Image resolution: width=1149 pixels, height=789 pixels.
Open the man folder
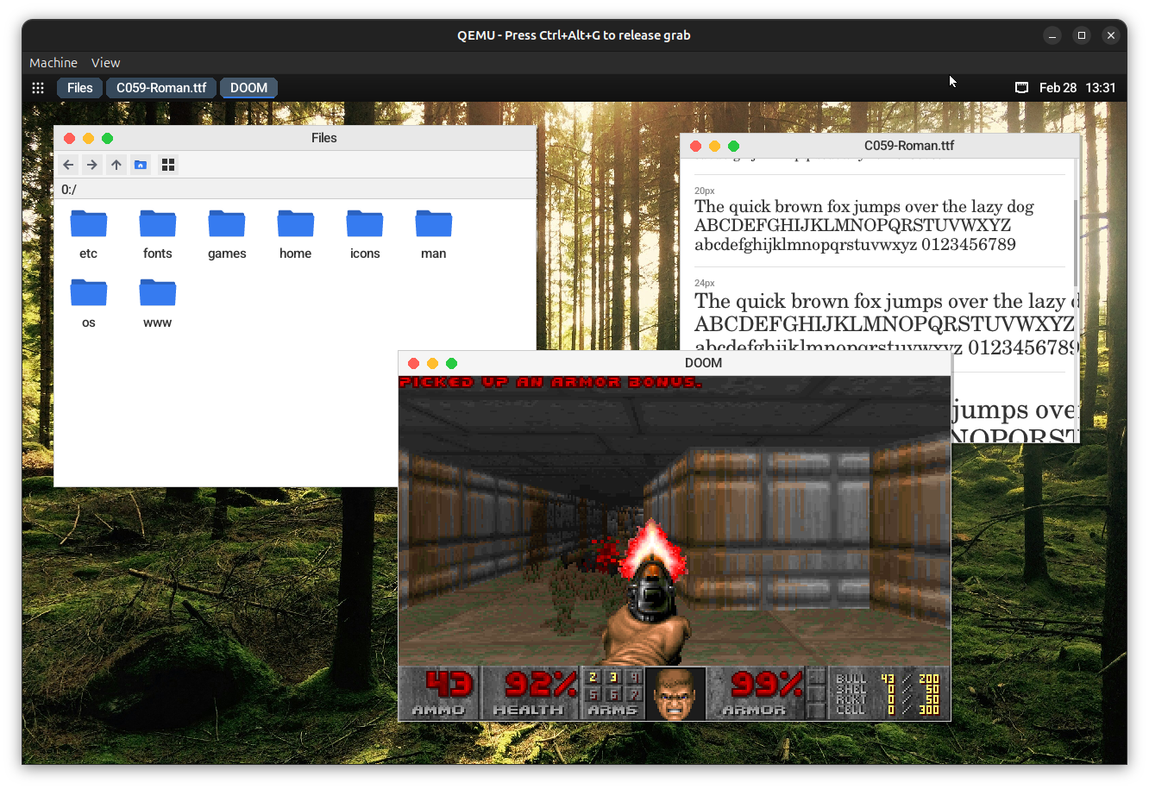[x=434, y=235]
